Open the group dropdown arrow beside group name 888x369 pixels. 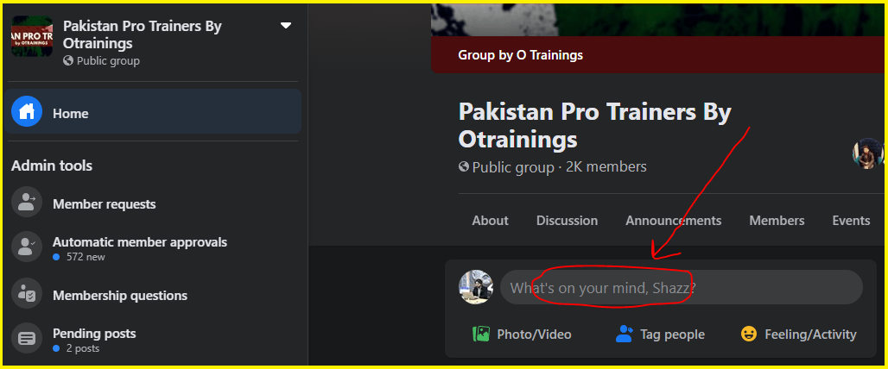click(286, 25)
